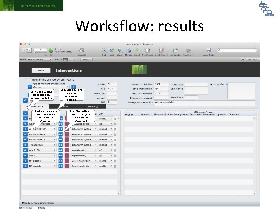Open the Data Viewer icon
Screen dimensions: 279x209
click(x=189, y=51)
